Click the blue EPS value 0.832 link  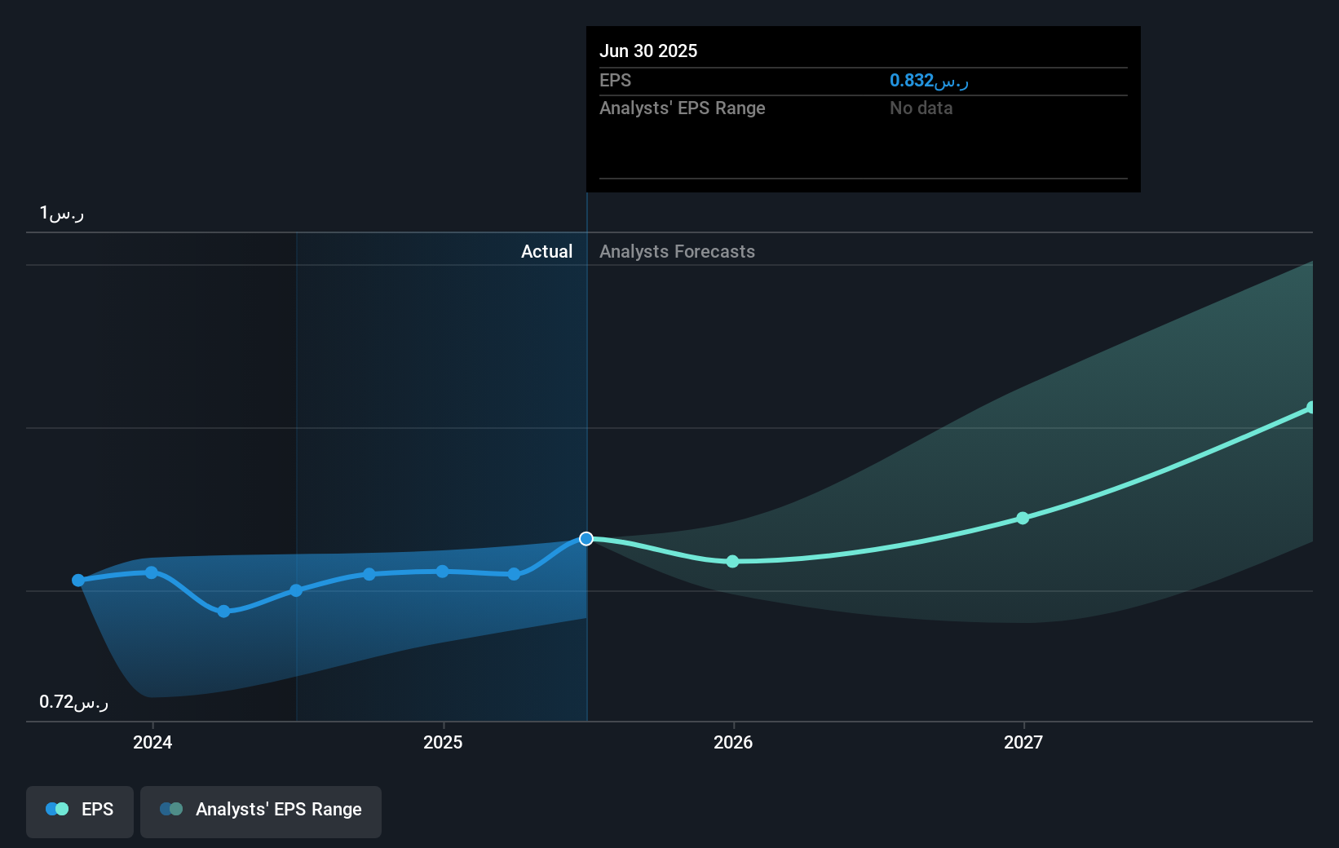pyautogui.click(x=927, y=81)
